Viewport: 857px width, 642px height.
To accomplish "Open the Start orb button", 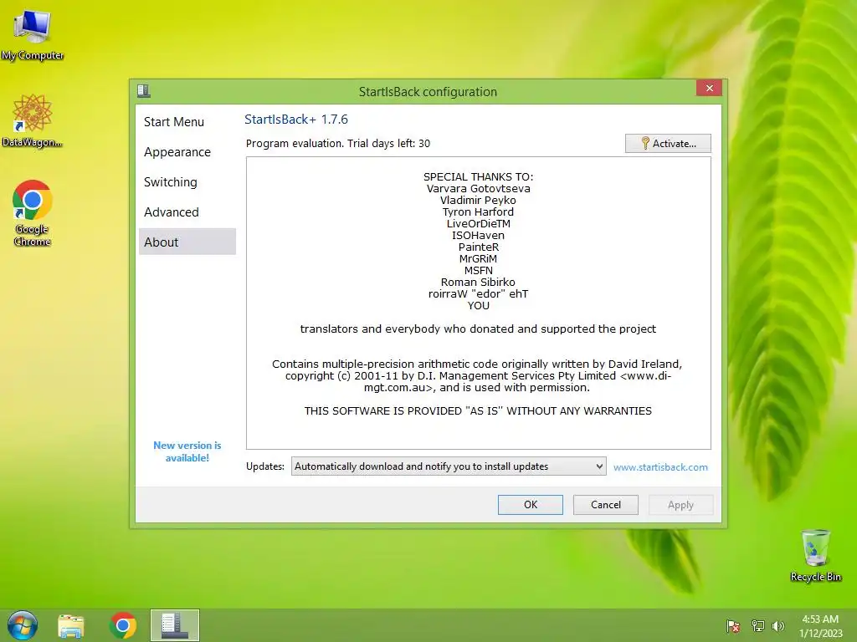I will click(x=23, y=625).
